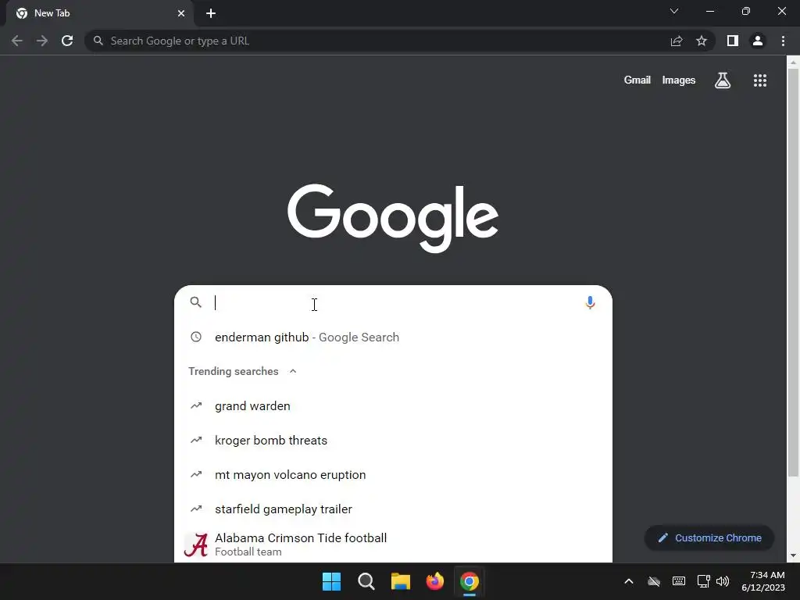Open File Explorer from taskbar
This screenshot has height=600, width=800.
(x=401, y=581)
